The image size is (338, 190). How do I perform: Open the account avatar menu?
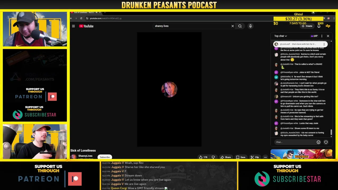pyautogui.click(x=328, y=26)
